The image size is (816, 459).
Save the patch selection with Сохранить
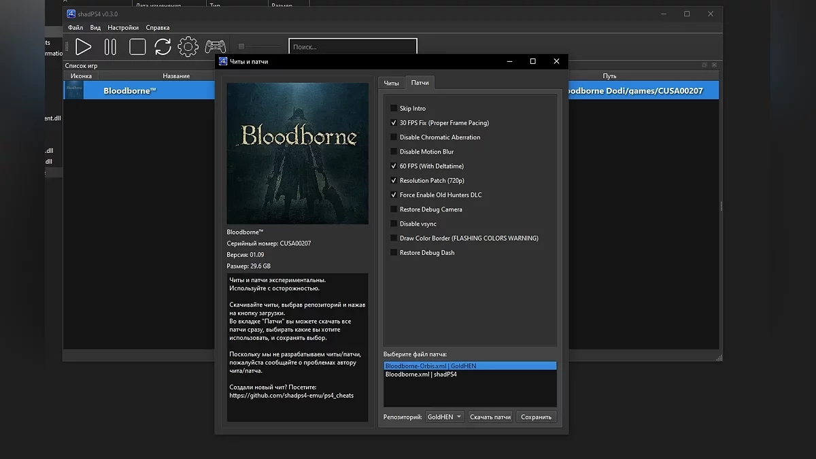537,417
